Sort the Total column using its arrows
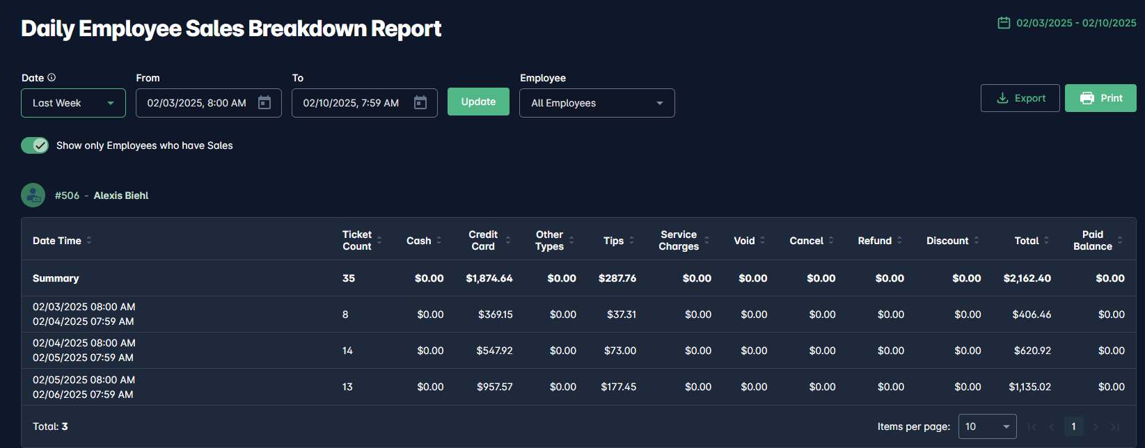This screenshot has height=448, width=1145. click(1046, 241)
